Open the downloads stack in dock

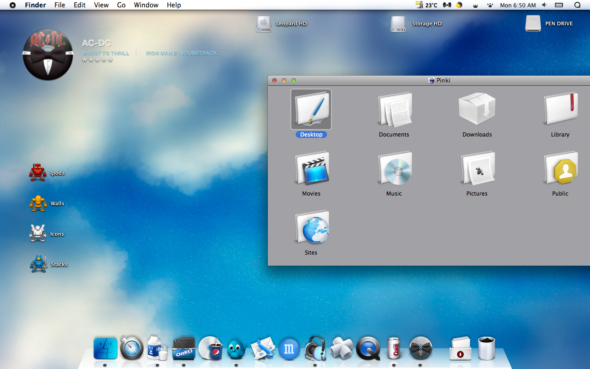click(x=460, y=348)
